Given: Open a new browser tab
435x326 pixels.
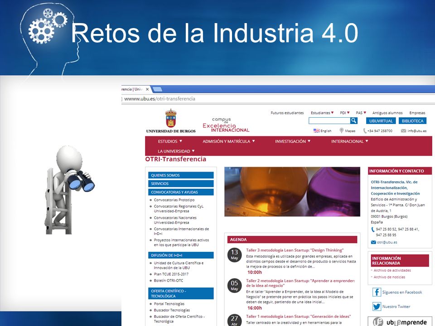Looking at the screenshot, I should pyautogui.click(x=157, y=89).
